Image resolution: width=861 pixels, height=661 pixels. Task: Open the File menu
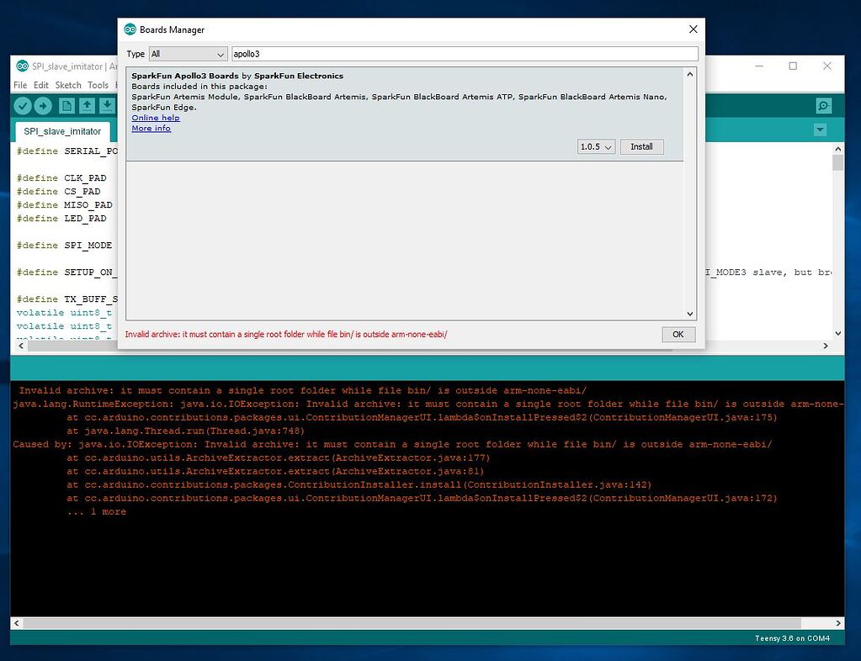coord(20,85)
